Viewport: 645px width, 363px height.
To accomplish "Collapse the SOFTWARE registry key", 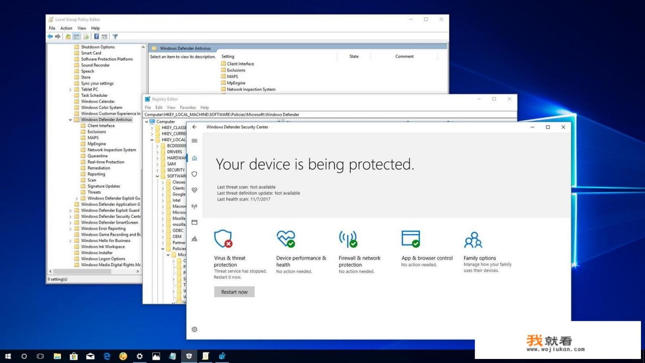I will [x=157, y=176].
